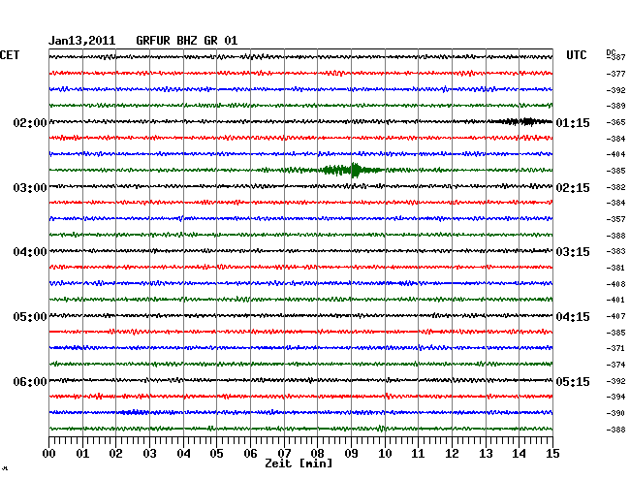This screenshot has width=630, height=479.
Task: Click the 04:15 UTC row label
Action: coord(573,317)
